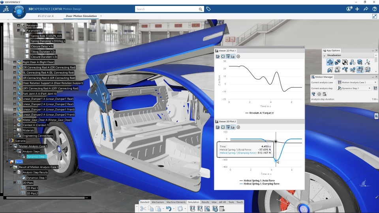Click the gear settings icon in Viewer 2D Plot.2

(x=238, y=127)
